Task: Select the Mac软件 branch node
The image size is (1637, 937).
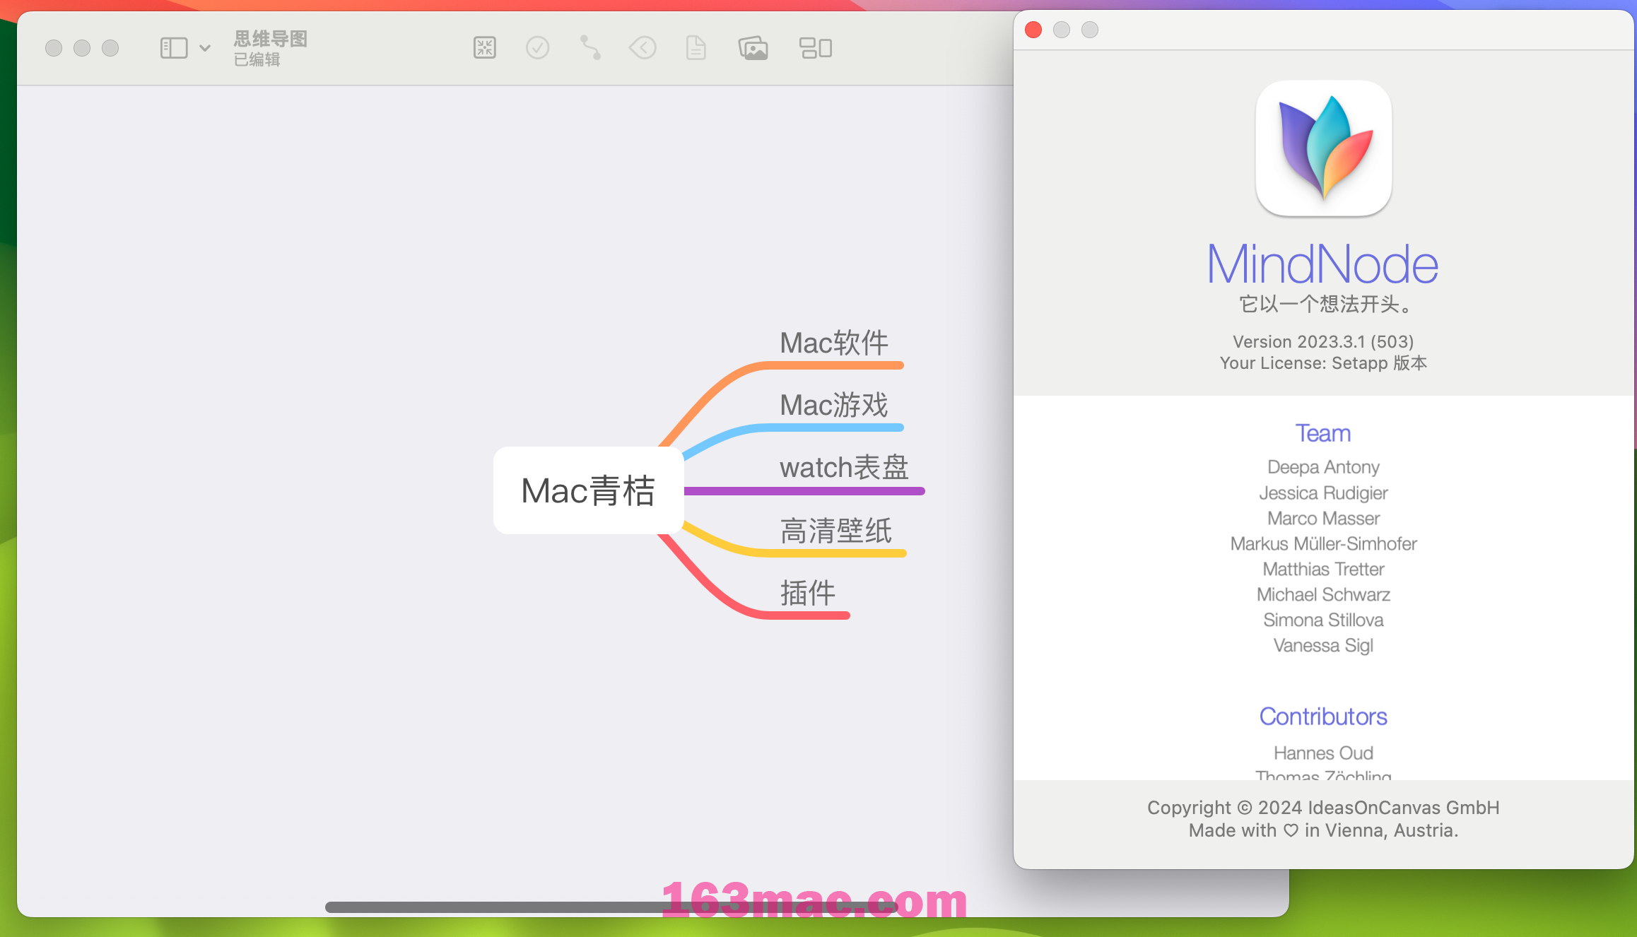Action: 834,343
